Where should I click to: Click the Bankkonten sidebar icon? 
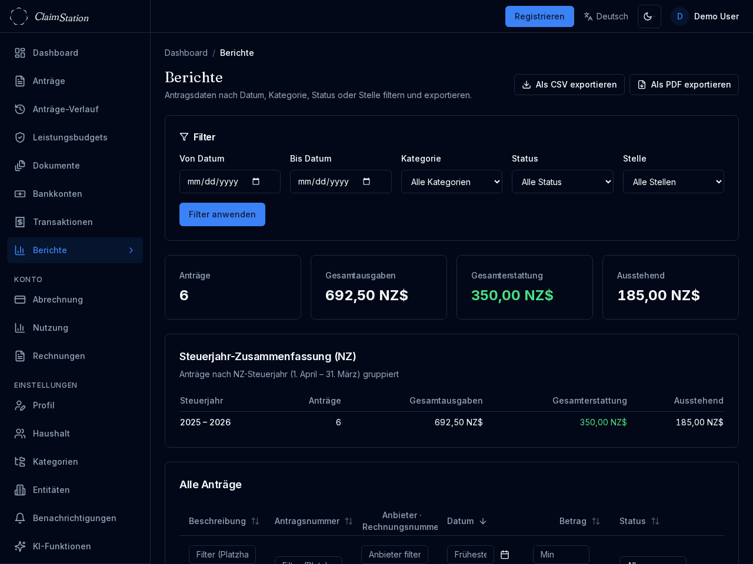(20, 194)
